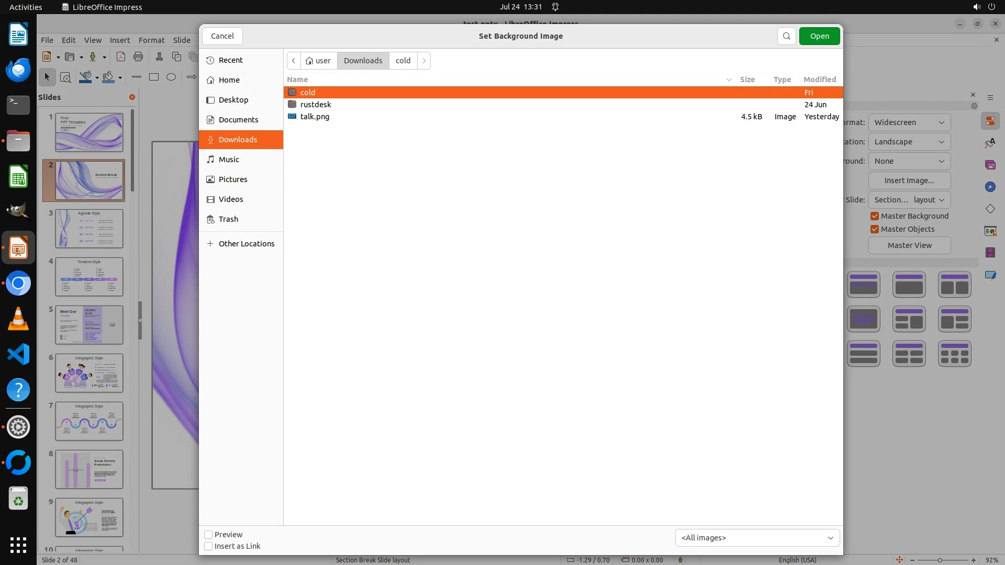Click the Modified column header
The height and width of the screenshot is (565, 1005).
point(819,80)
